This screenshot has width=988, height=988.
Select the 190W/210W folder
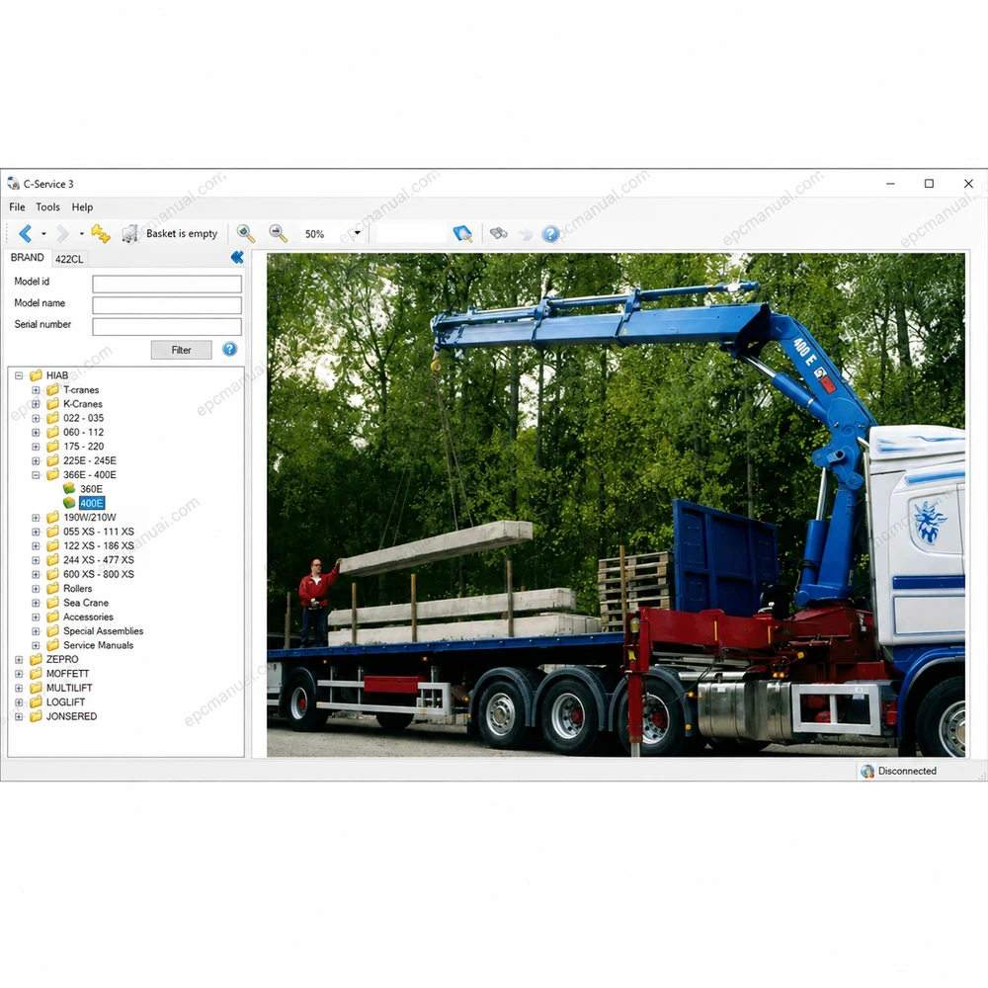pyautogui.click(x=90, y=518)
